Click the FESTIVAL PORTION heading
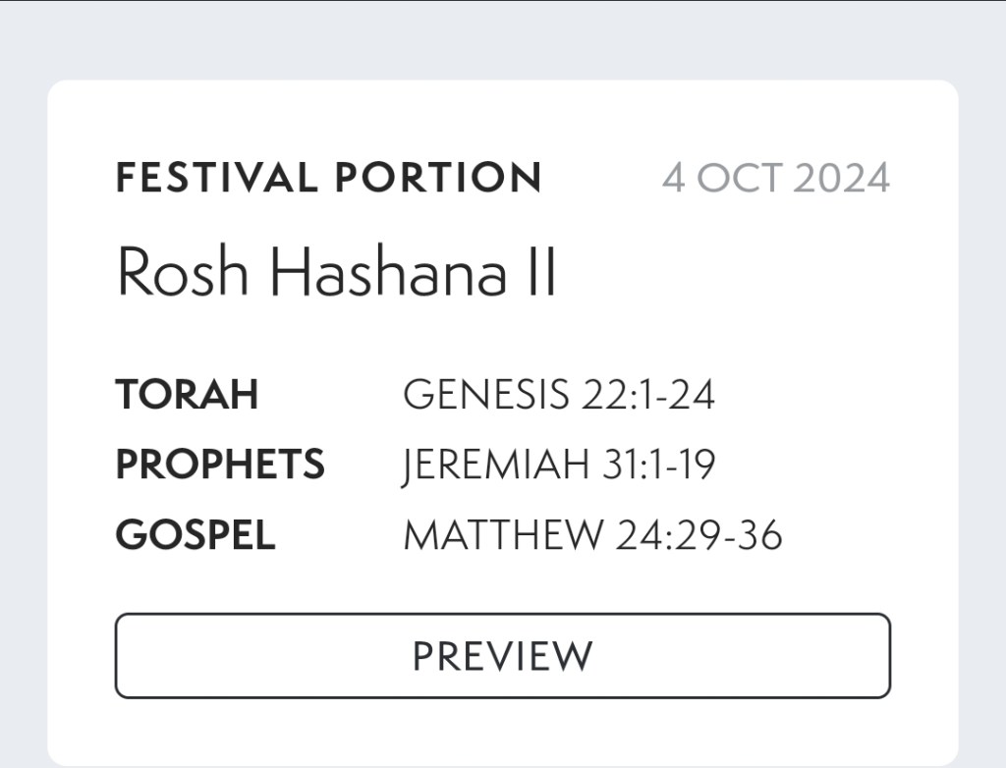Screen dimensions: 1006x768 328,179
